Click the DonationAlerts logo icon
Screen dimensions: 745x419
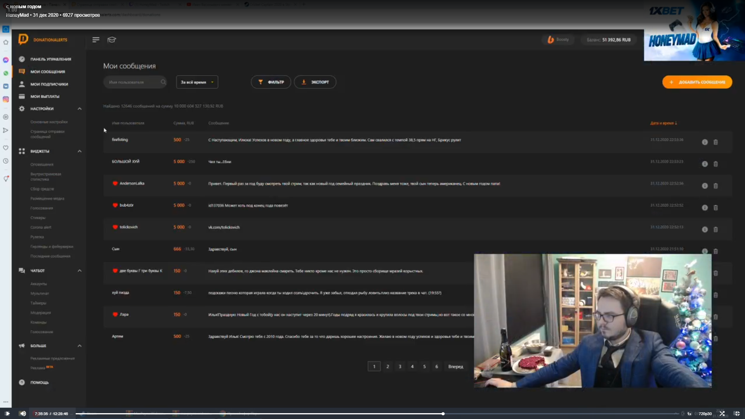[23, 39]
